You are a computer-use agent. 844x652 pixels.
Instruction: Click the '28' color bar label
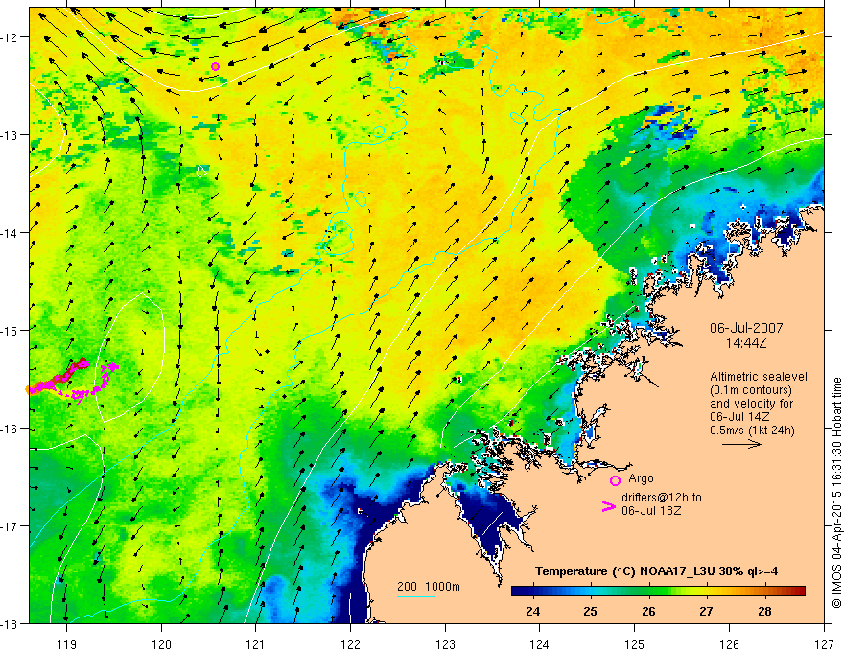click(x=764, y=611)
